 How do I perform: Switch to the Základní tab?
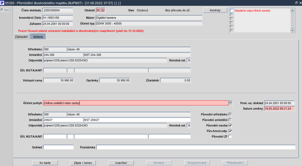(21, 37)
